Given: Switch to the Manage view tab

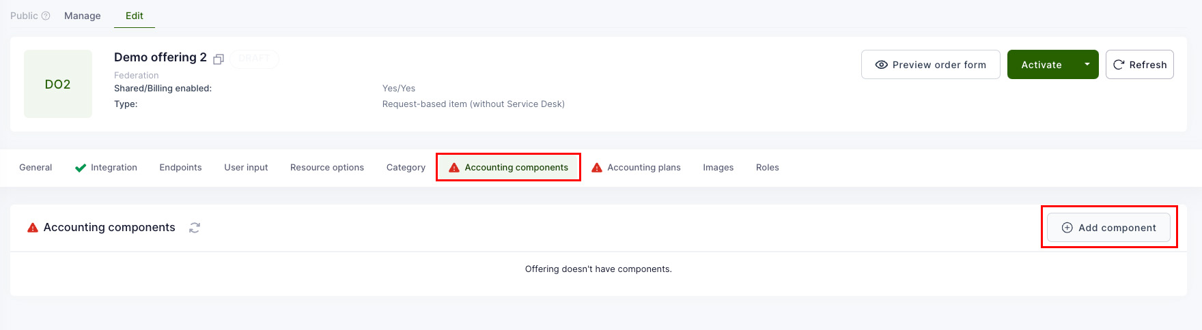Looking at the screenshot, I should 83,16.
